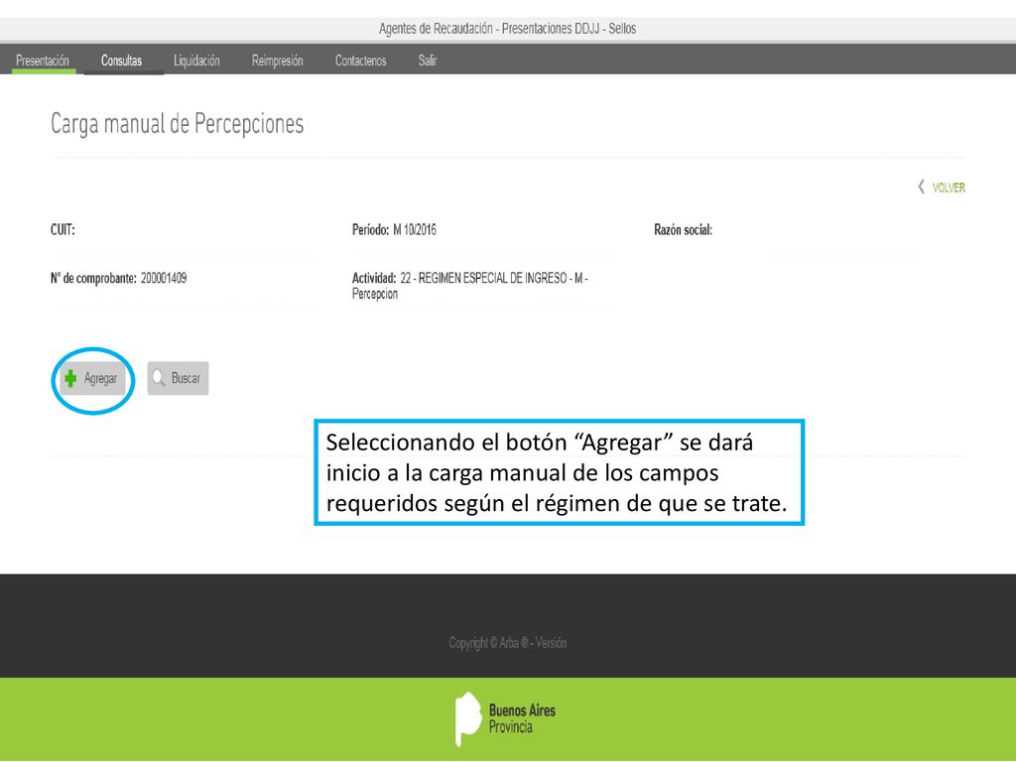Select Salir to log out
This screenshot has width=1016, height=762.
click(428, 61)
